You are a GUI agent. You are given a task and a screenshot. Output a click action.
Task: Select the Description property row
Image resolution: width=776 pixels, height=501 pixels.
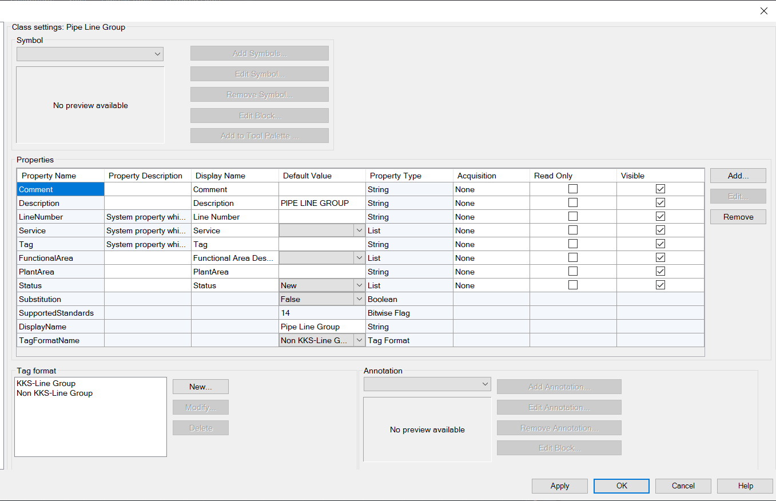click(x=60, y=202)
